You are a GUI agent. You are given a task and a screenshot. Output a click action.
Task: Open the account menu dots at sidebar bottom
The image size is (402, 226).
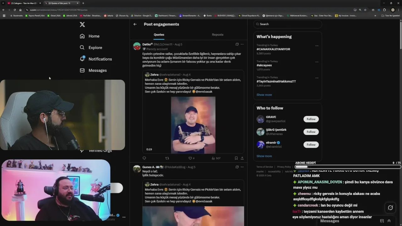pyautogui.click(x=124, y=217)
